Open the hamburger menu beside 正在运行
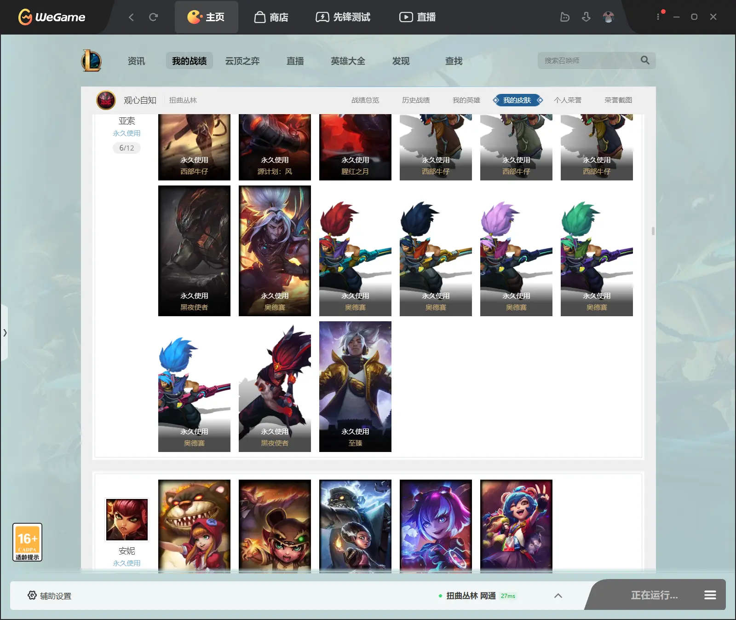 710,595
